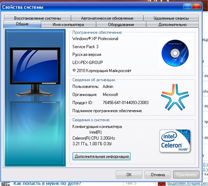This screenshot has height=186, width=208.
Task: Click the Service Pack 3 line
Action: coord(85,47)
